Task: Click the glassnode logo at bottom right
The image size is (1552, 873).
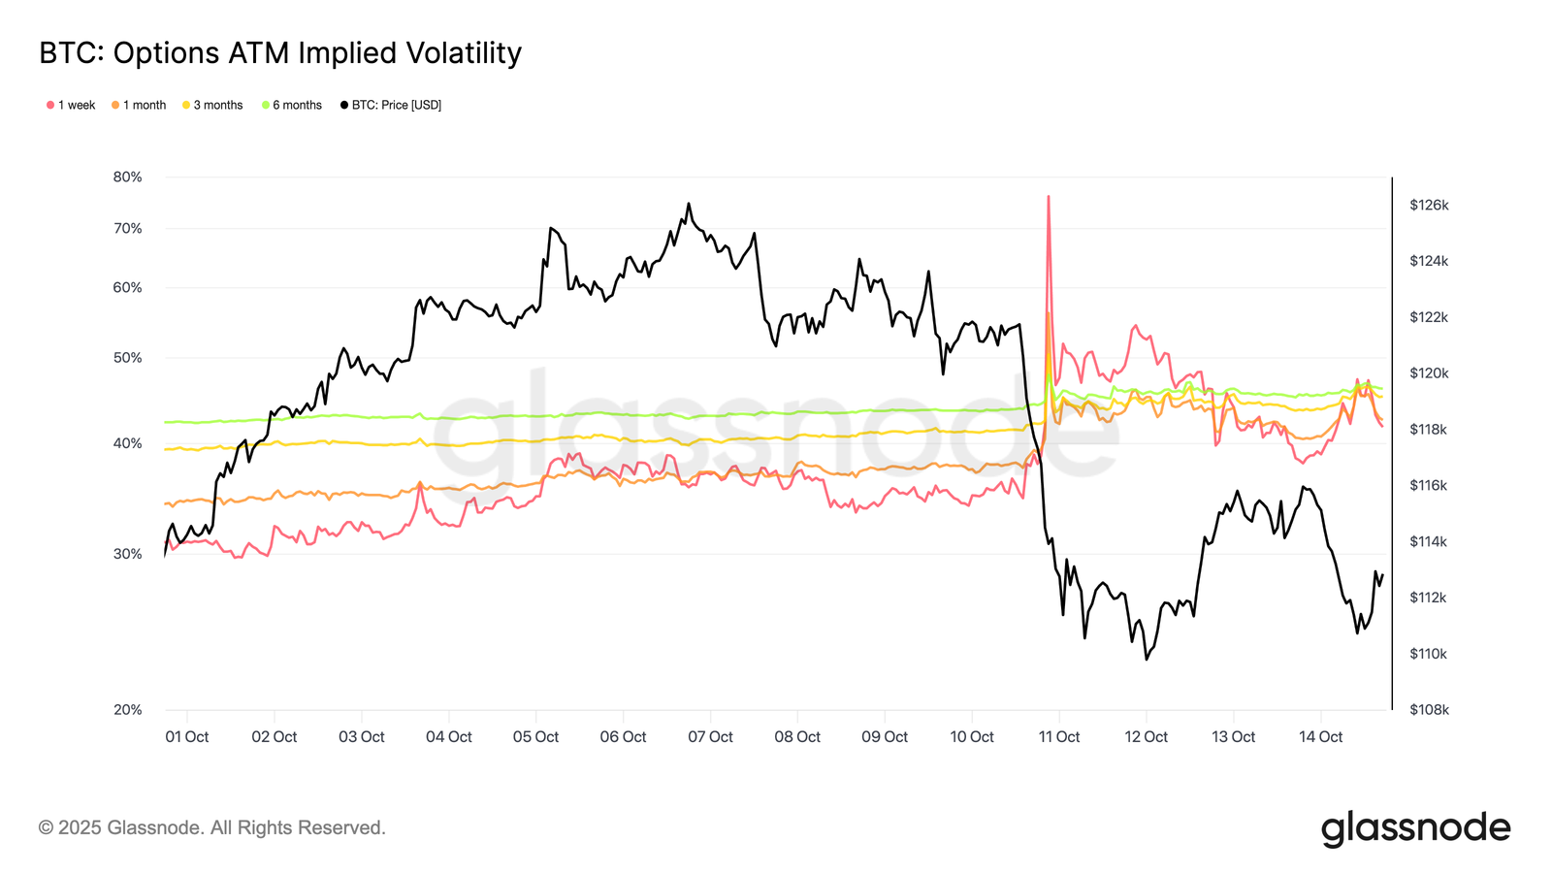Action: [x=1415, y=829]
